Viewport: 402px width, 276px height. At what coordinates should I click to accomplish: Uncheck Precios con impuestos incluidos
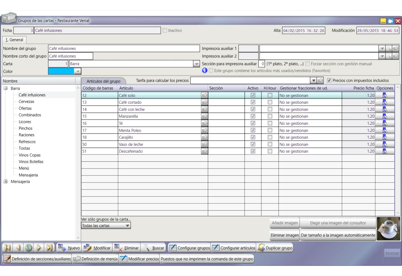pyautogui.click(x=329, y=80)
